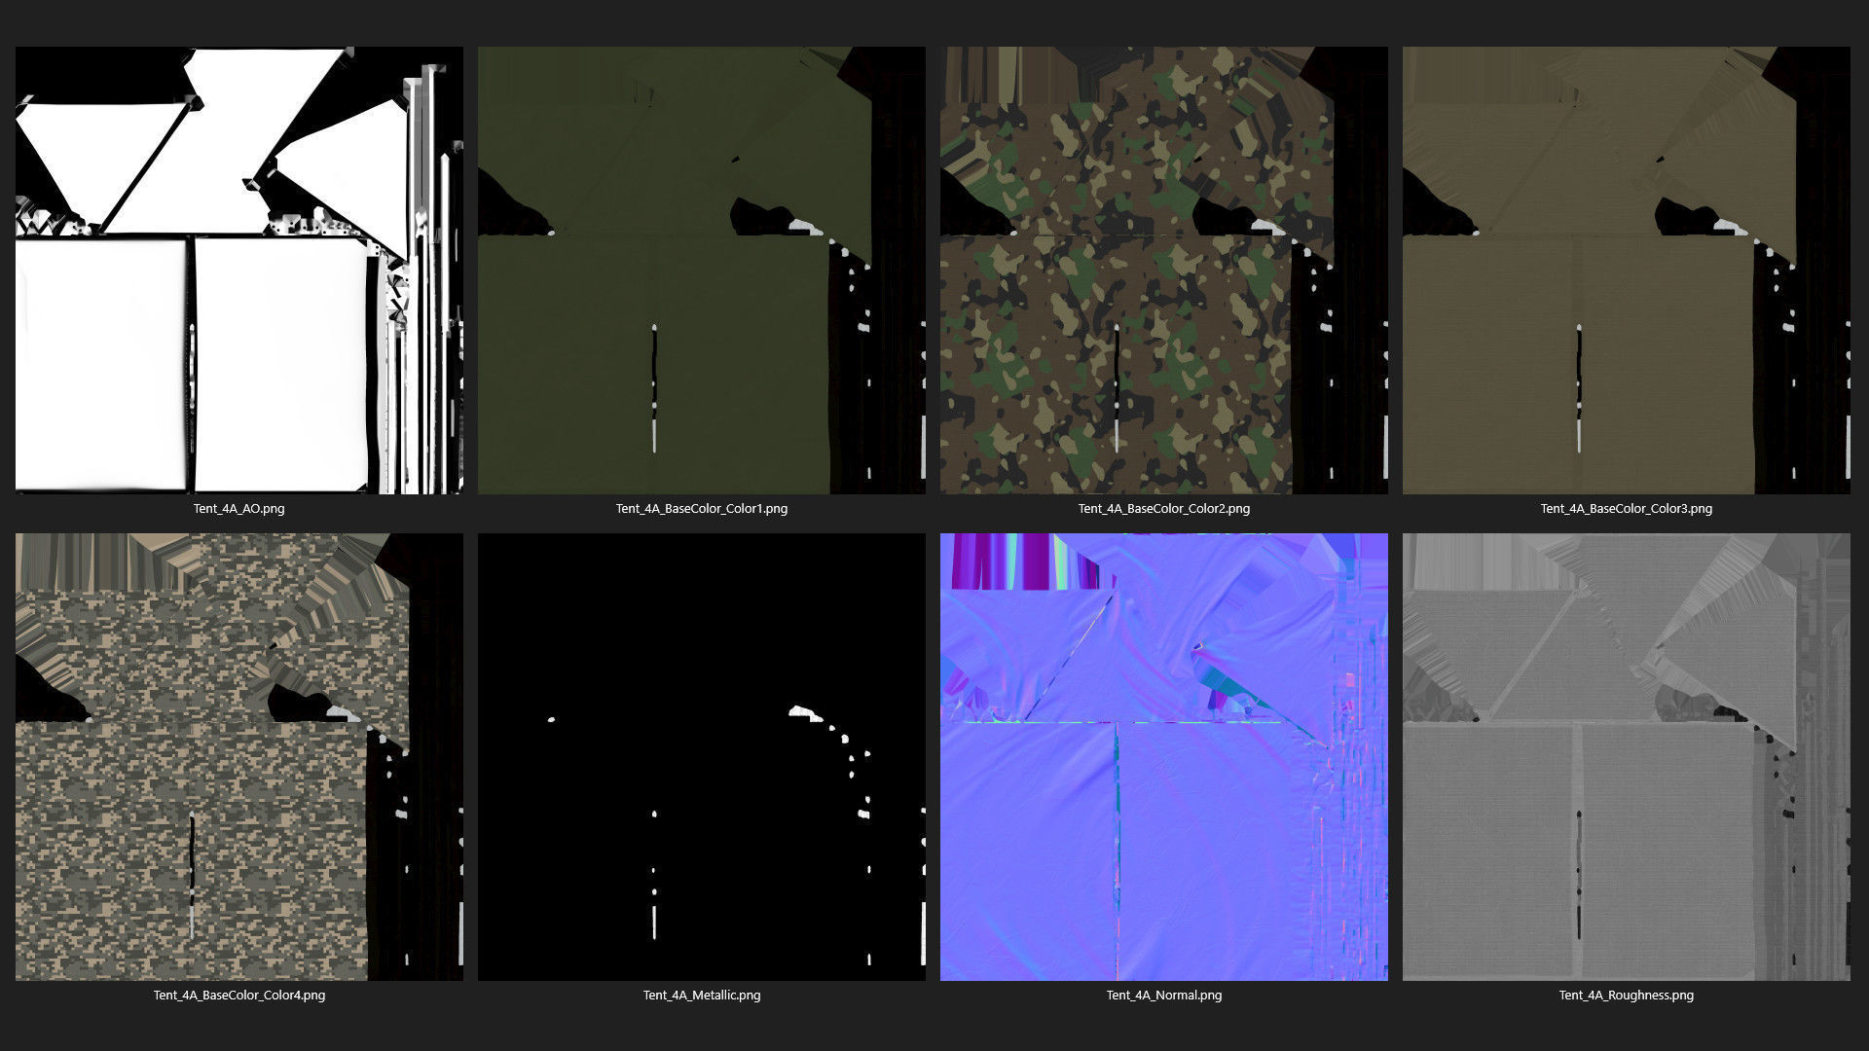Click the Tent_4A_BaseColor_Color3.png file name

tap(1626, 508)
